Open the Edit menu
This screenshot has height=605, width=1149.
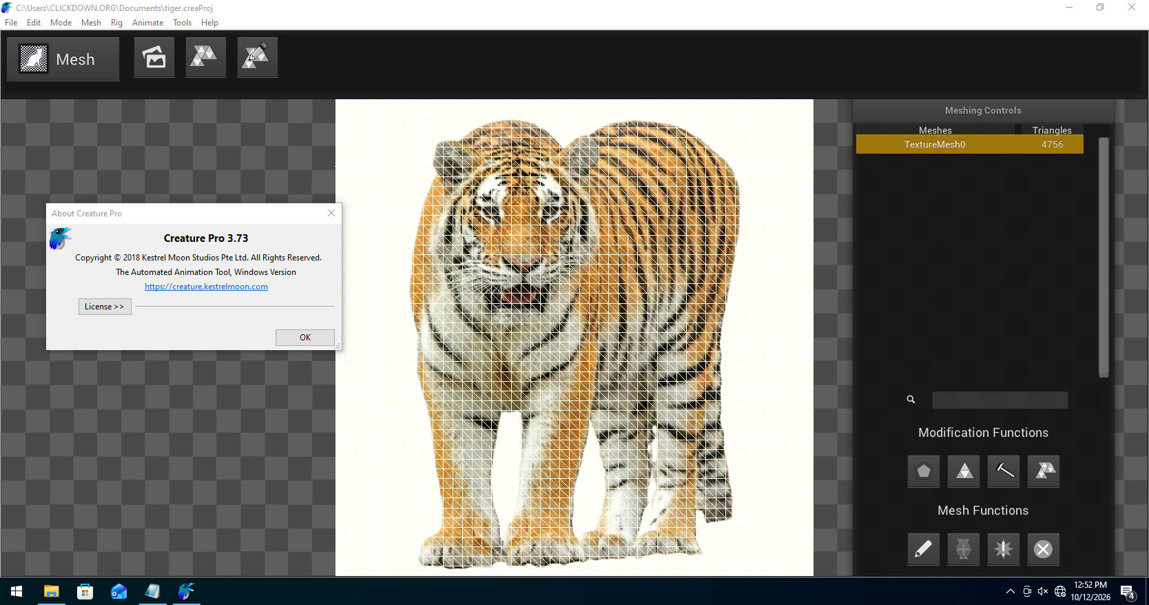coord(34,23)
